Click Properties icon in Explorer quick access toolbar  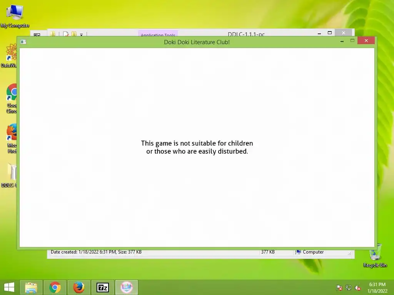[66, 34]
